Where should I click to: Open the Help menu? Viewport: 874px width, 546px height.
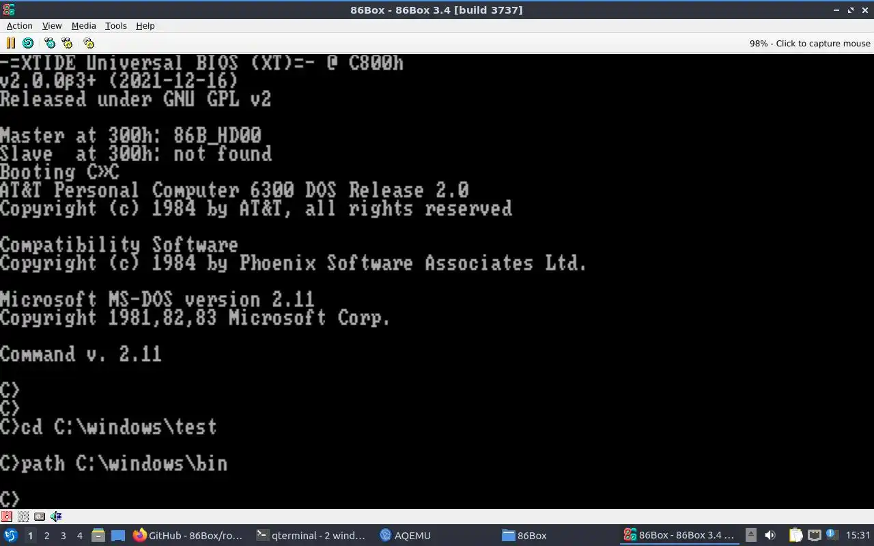[145, 26]
